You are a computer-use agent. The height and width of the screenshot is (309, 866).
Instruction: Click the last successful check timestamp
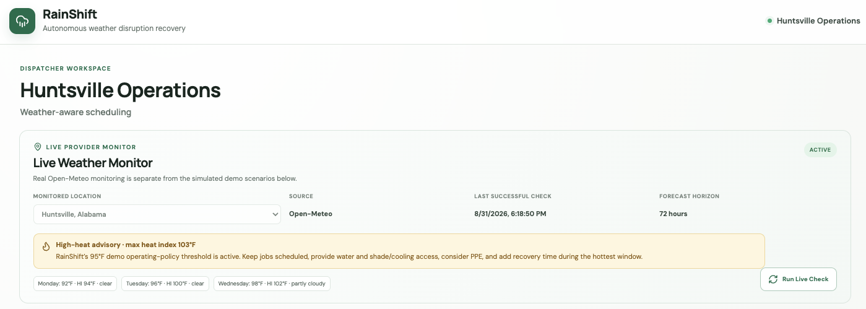510,214
